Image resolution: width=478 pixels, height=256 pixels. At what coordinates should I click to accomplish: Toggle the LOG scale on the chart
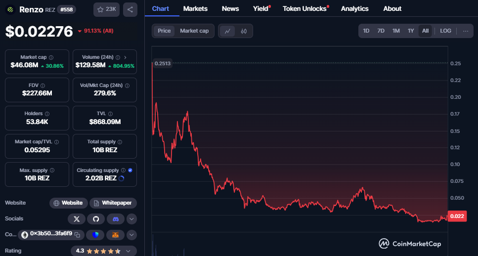pos(445,31)
